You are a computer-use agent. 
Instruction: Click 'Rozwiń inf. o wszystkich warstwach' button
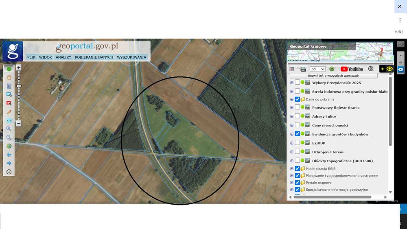coord(334,76)
